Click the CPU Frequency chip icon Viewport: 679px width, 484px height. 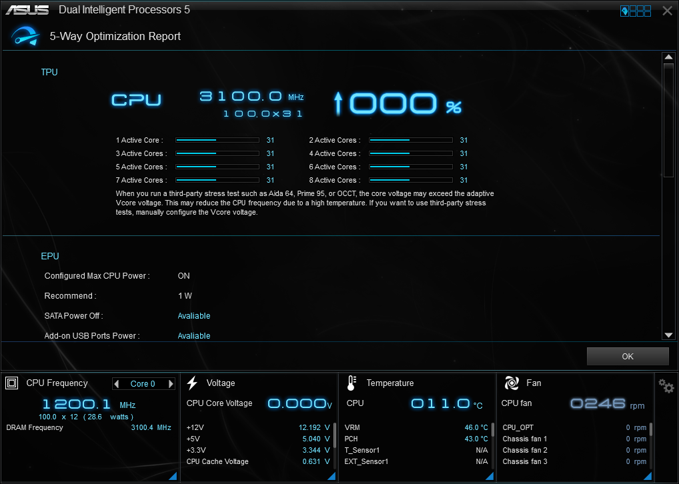click(x=12, y=383)
